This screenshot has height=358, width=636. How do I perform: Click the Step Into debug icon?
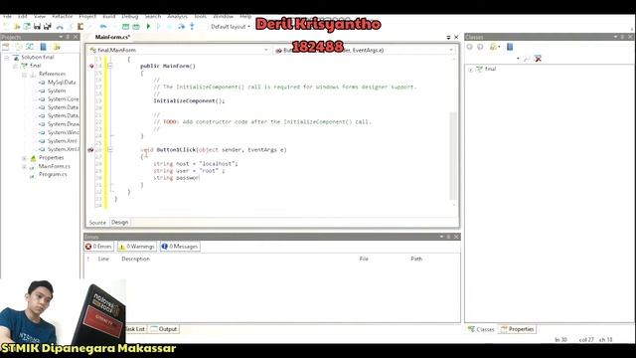(192, 27)
